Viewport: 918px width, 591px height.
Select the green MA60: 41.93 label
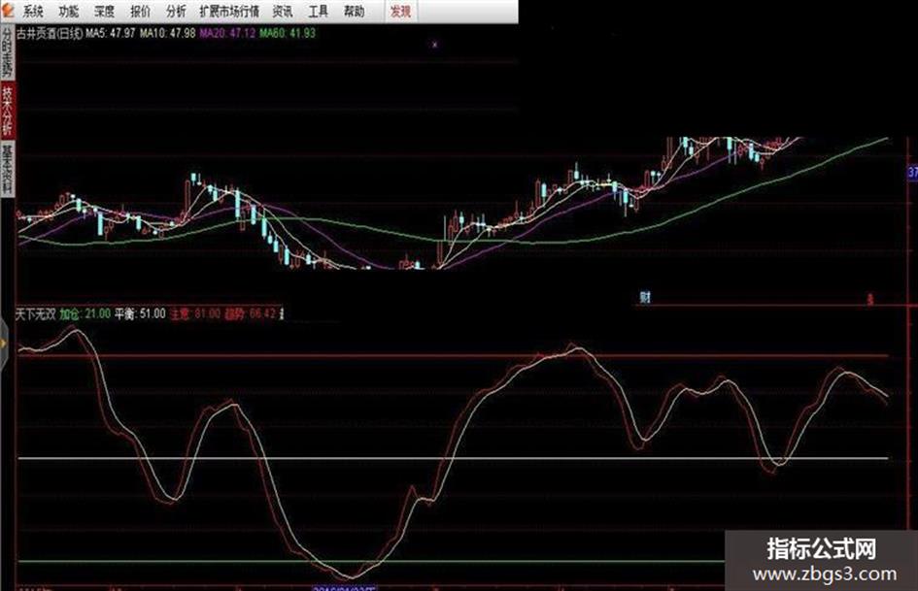pyautogui.click(x=288, y=33)
